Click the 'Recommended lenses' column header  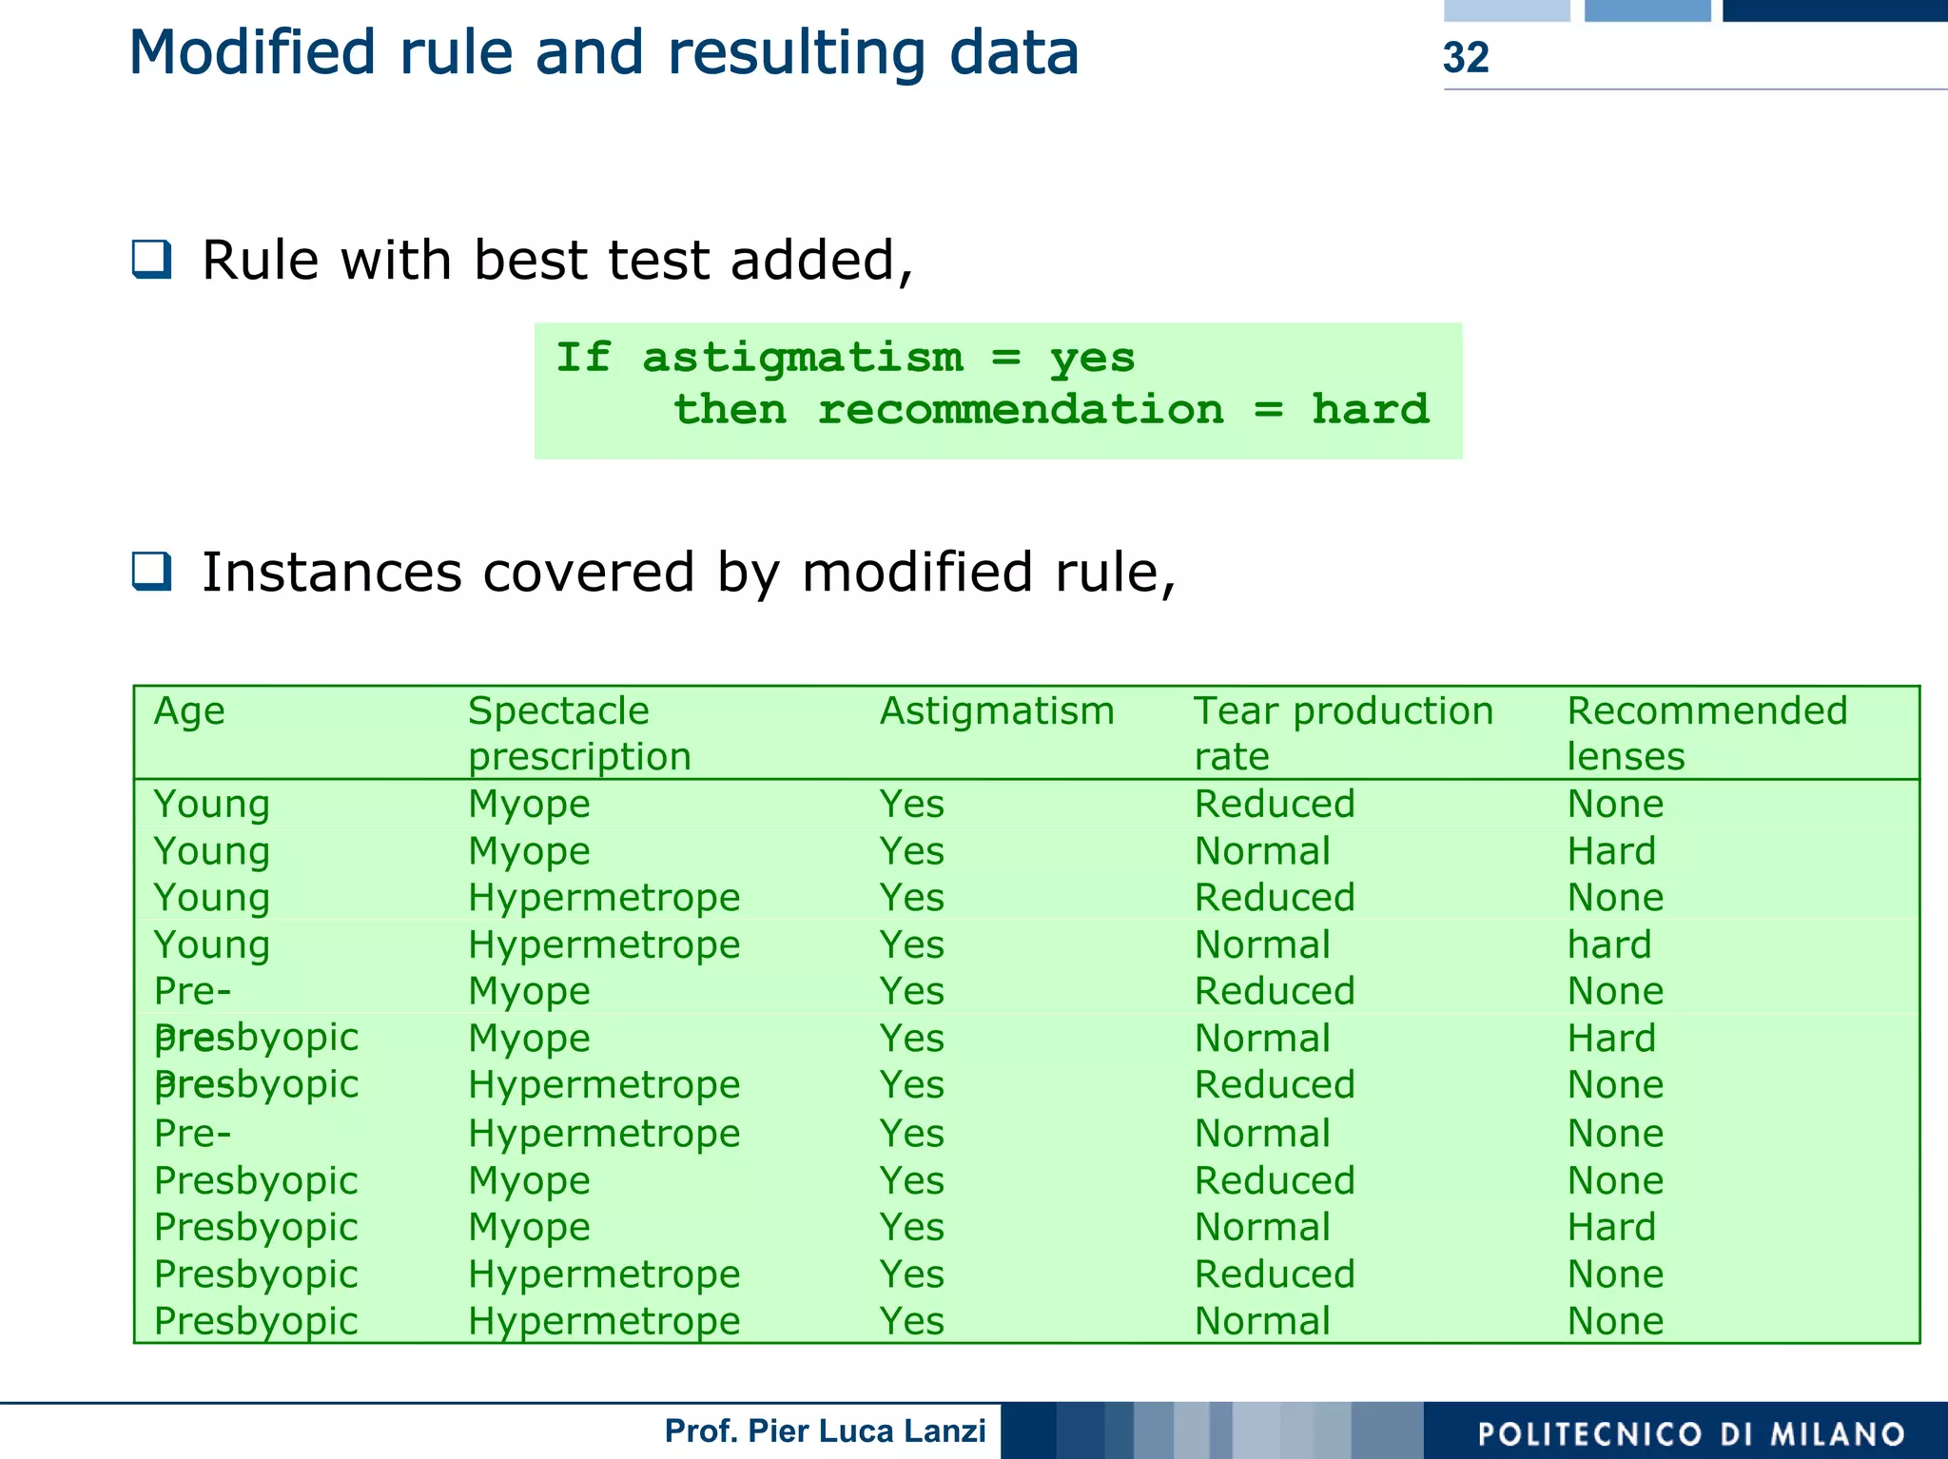pos(1706,733)
